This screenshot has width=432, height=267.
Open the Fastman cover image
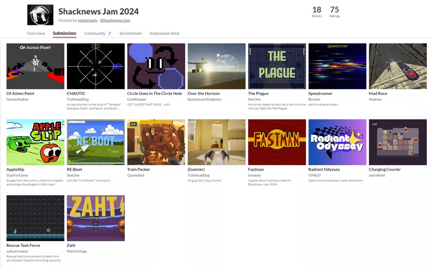[x=277, y=142]
